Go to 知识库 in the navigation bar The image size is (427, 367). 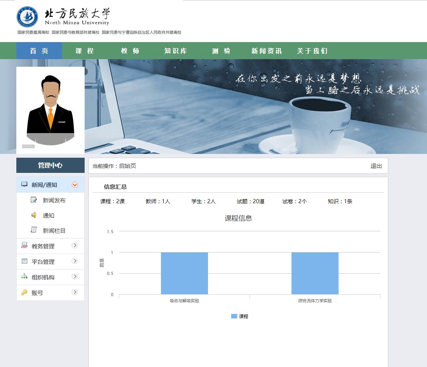(x=175, y=51)
